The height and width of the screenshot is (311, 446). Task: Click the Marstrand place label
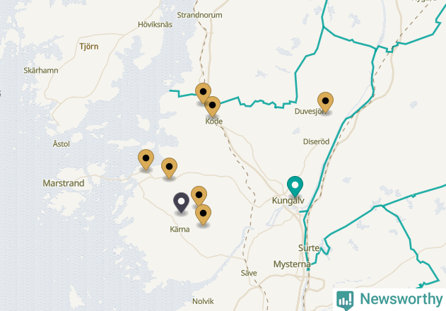64,183
